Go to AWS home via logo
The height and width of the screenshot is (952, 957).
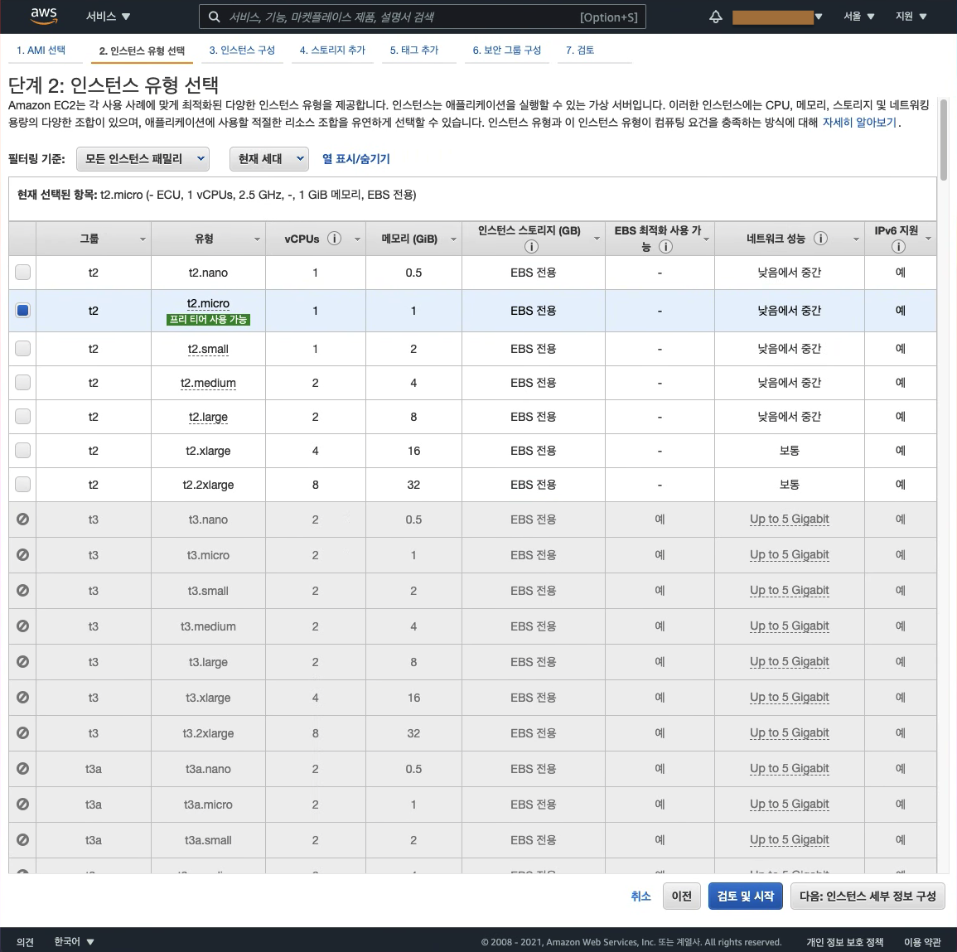tap(44, 16)
